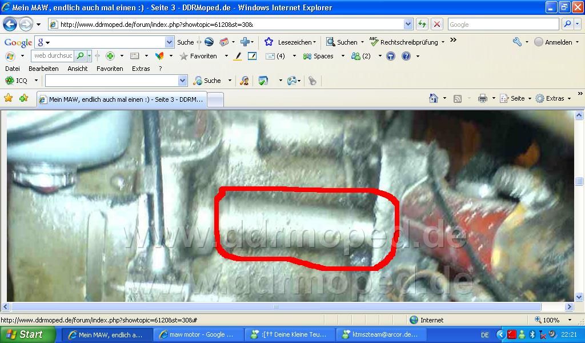Click the Refresh page button
The width and height of the screenshot is (585, 343).
click(422, 24)
